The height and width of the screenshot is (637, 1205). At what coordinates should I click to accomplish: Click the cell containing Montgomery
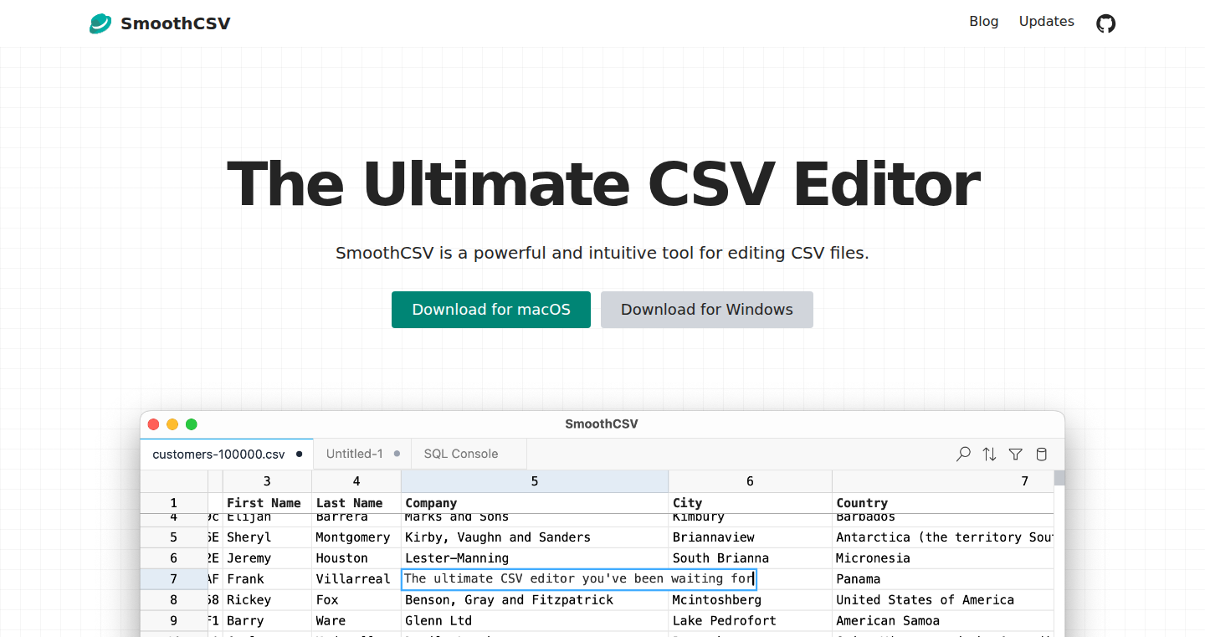tap(356, 537)
